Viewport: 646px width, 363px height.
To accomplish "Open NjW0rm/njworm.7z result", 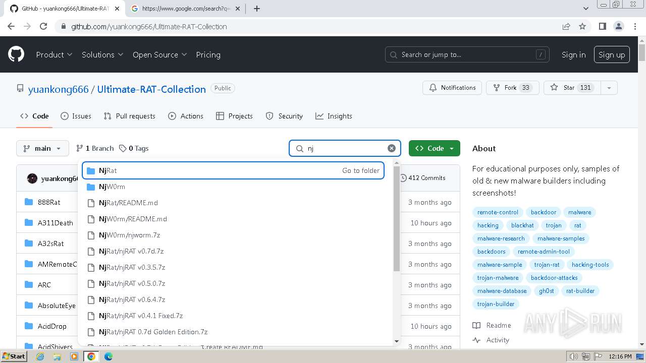I will coord(233,235).
